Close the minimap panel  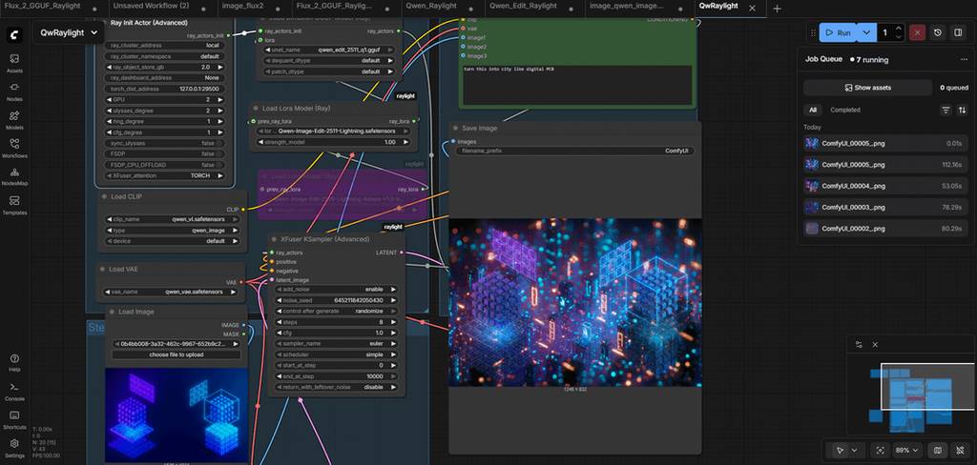coord(875,345)
